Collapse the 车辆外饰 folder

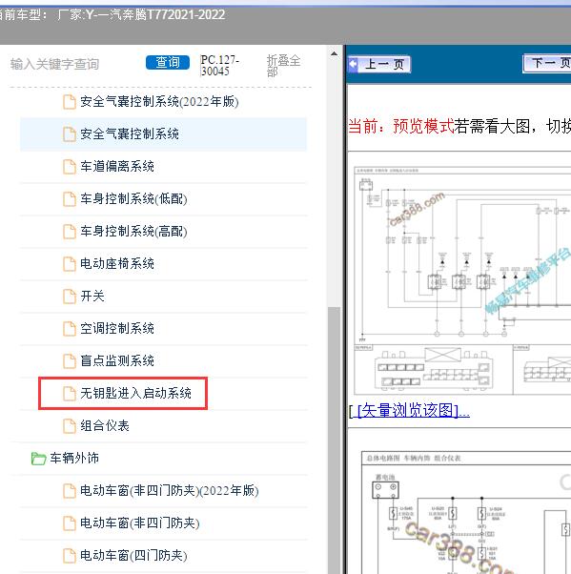click(x=74, y=458)
